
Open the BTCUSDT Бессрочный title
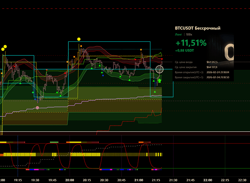(x=198, y=28)
